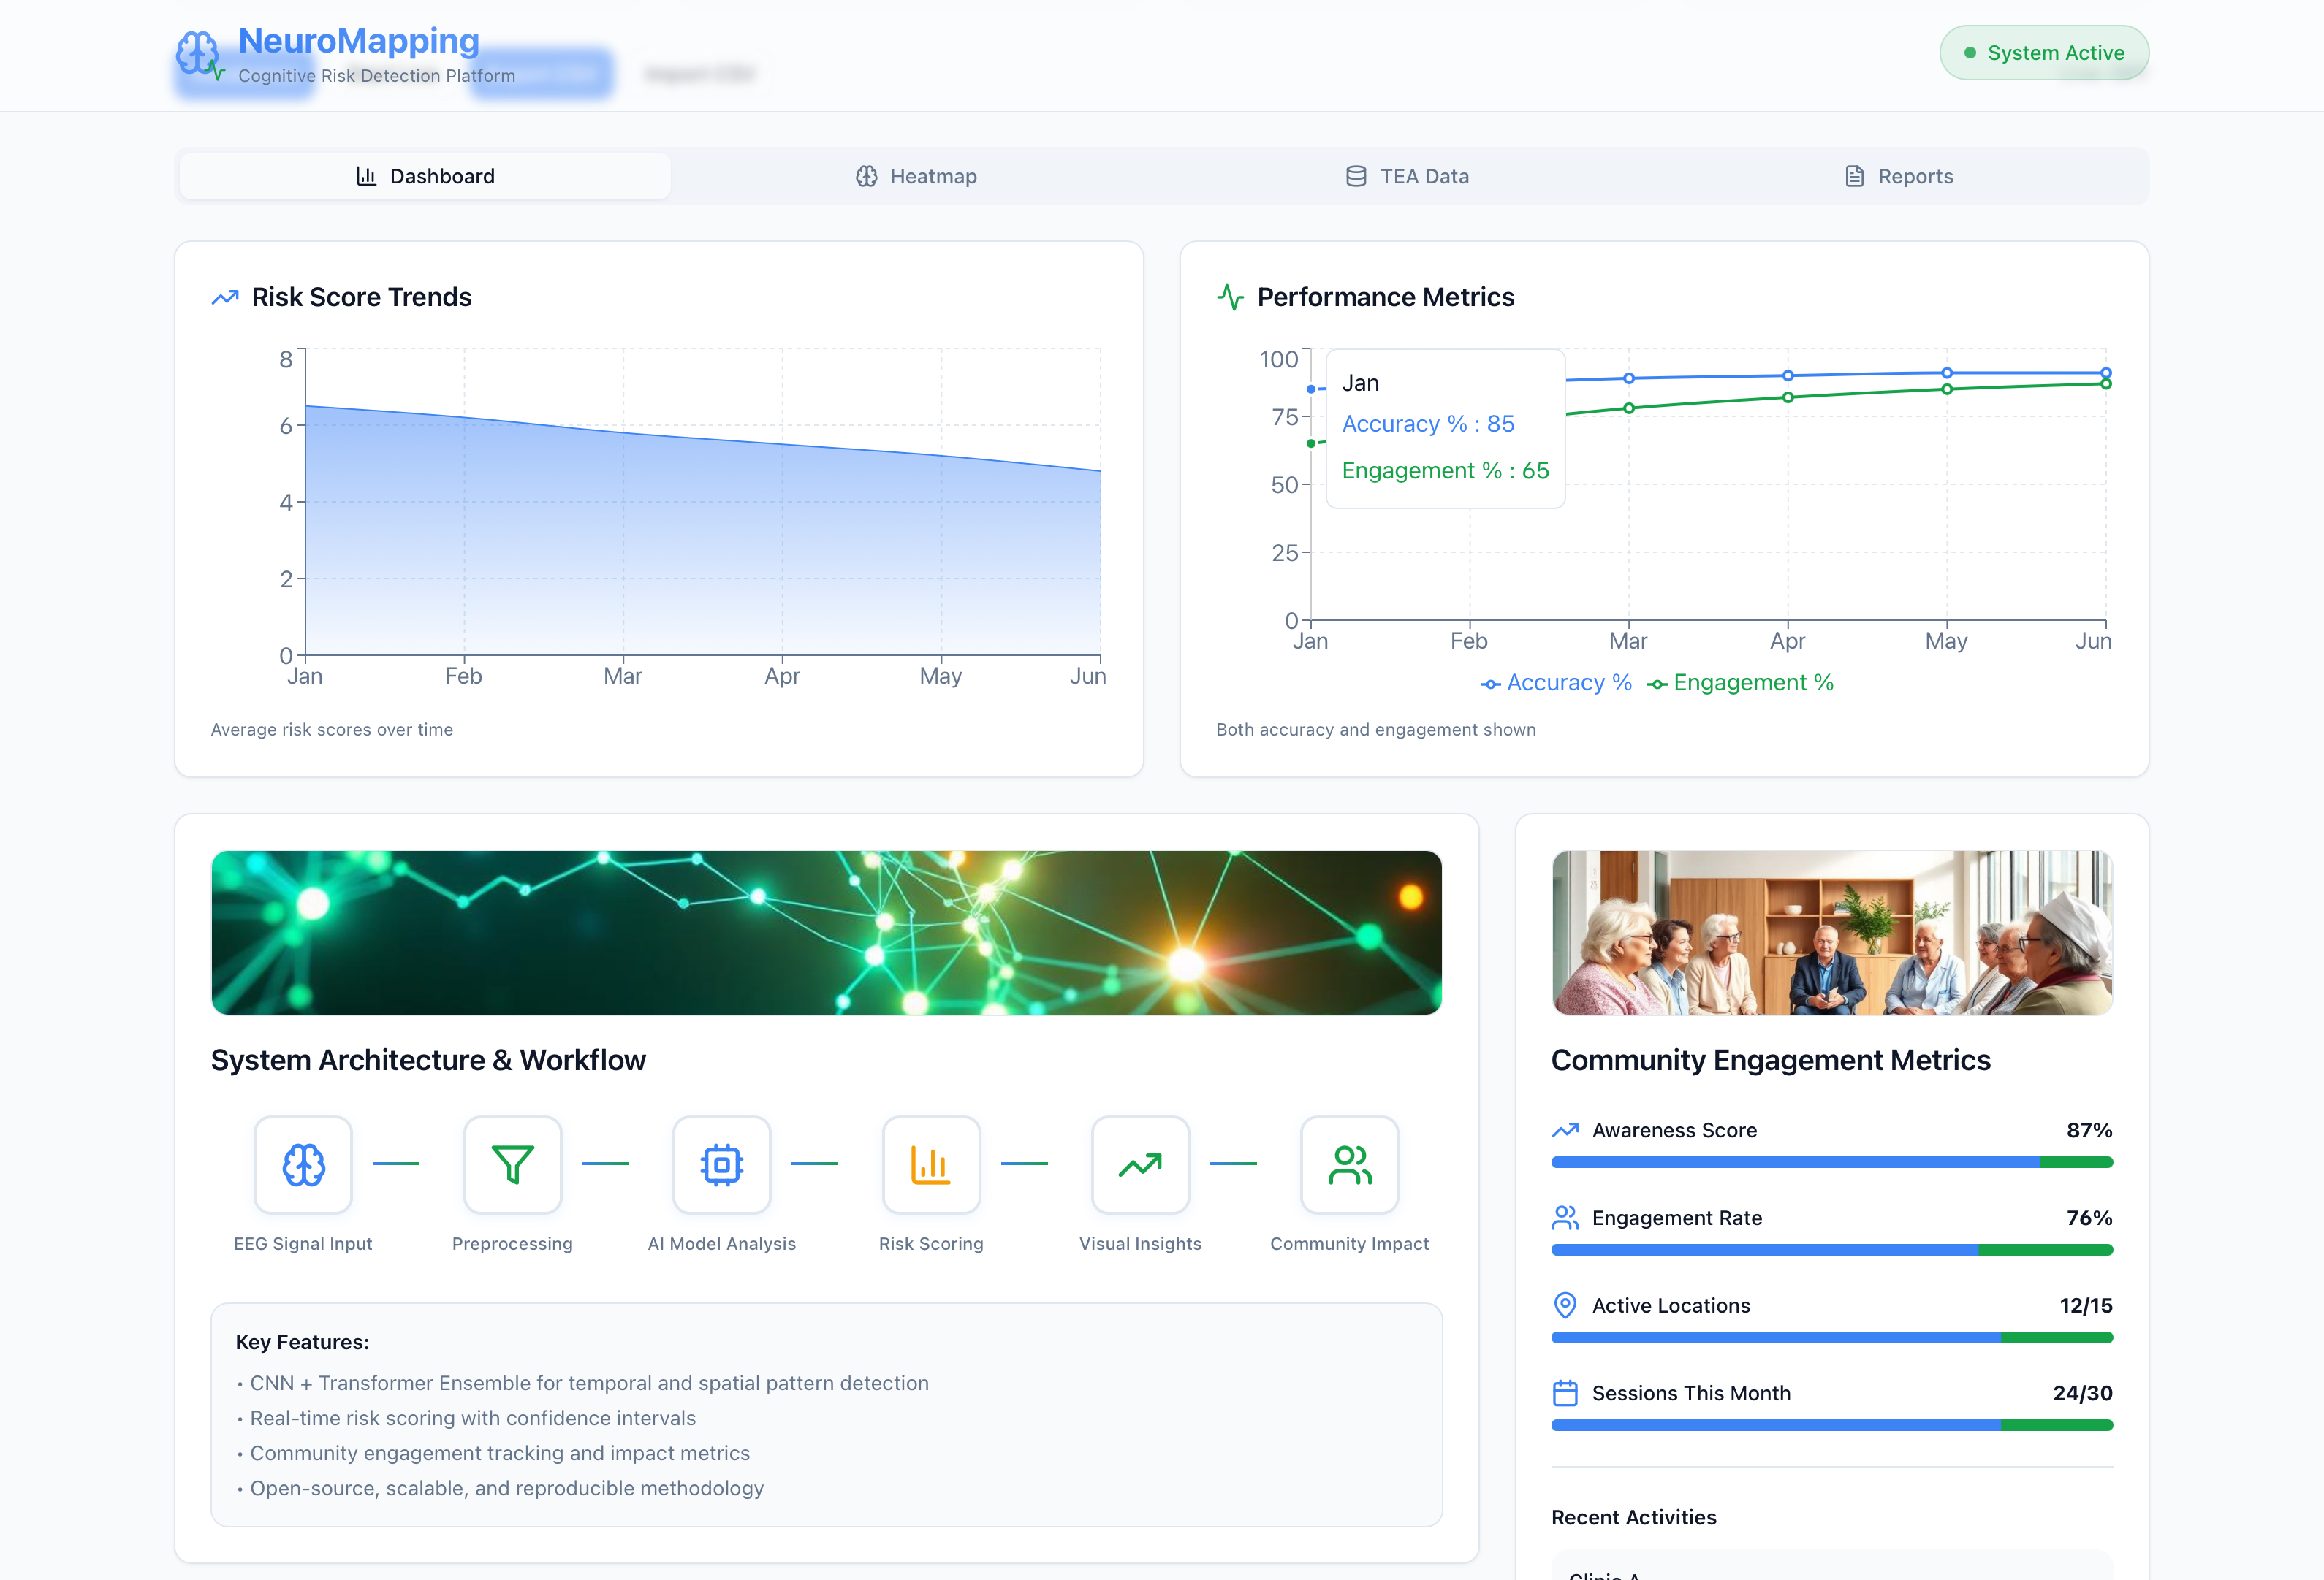Go to the Reports tab
This screenshot has width=2324, height=1580.
(x=1898, y=176)
